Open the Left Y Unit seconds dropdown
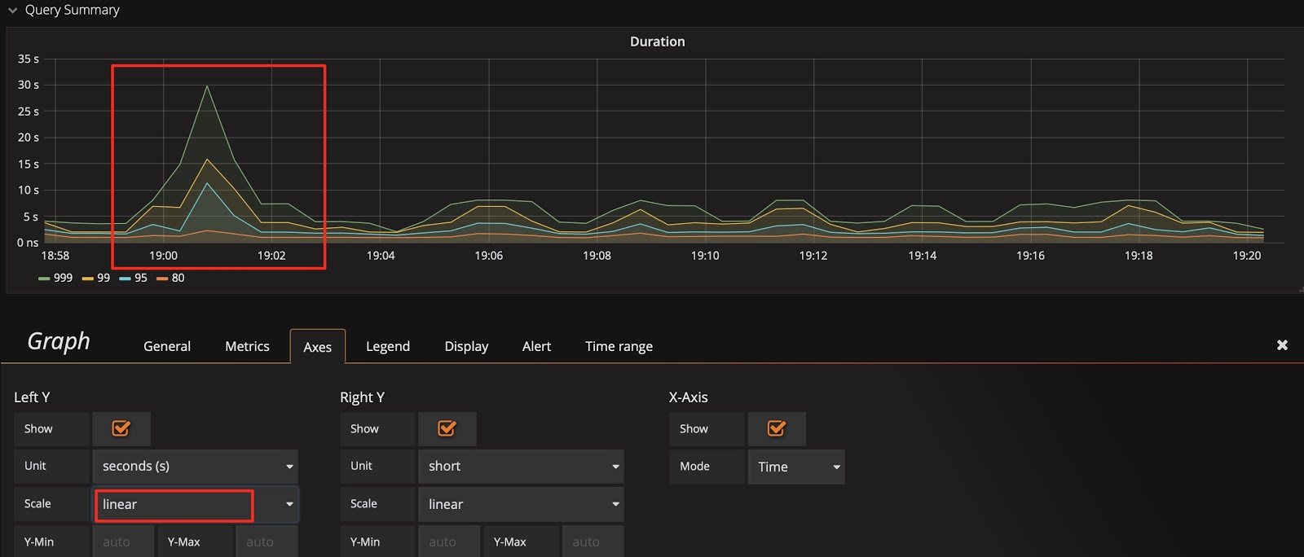Screen dimensions: 1304x557 coord(196,467)
